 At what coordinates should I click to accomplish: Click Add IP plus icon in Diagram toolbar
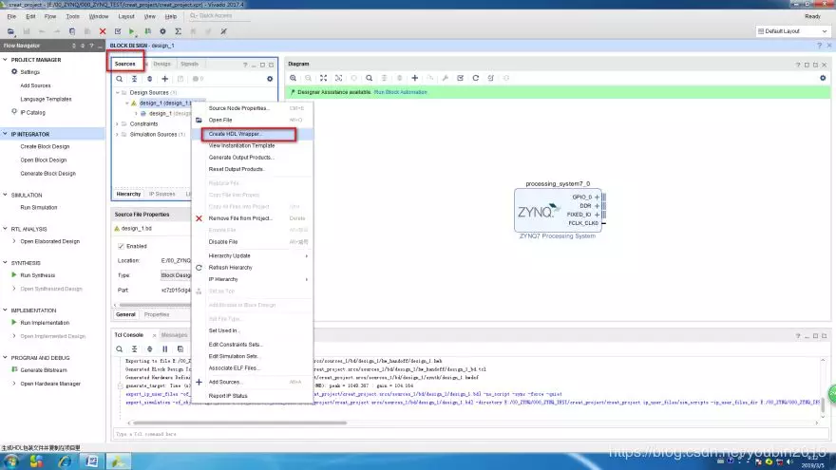(415, 78)
